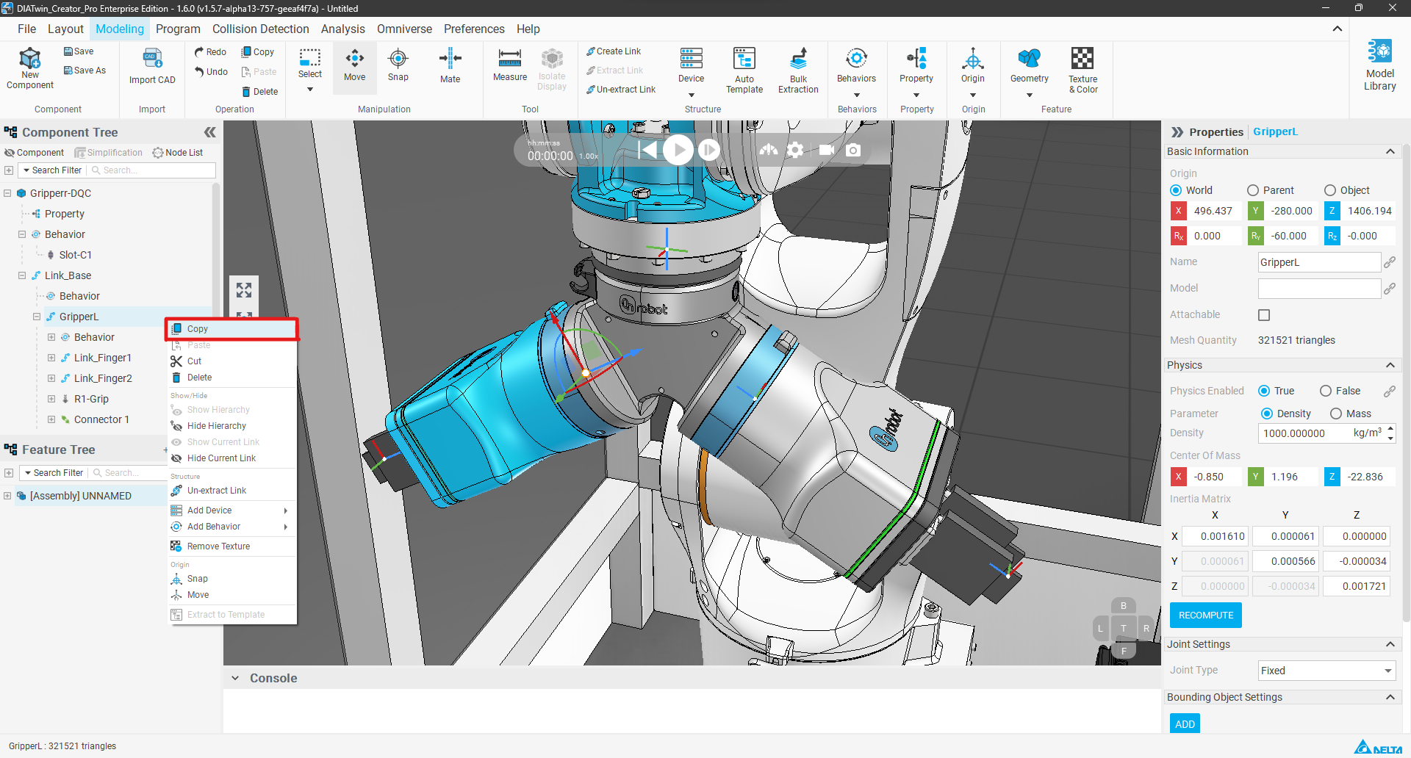Screen dimensions: 1411x758
Task: Fit the view with expand-arrows icon
Action: (x=244, y=290)
